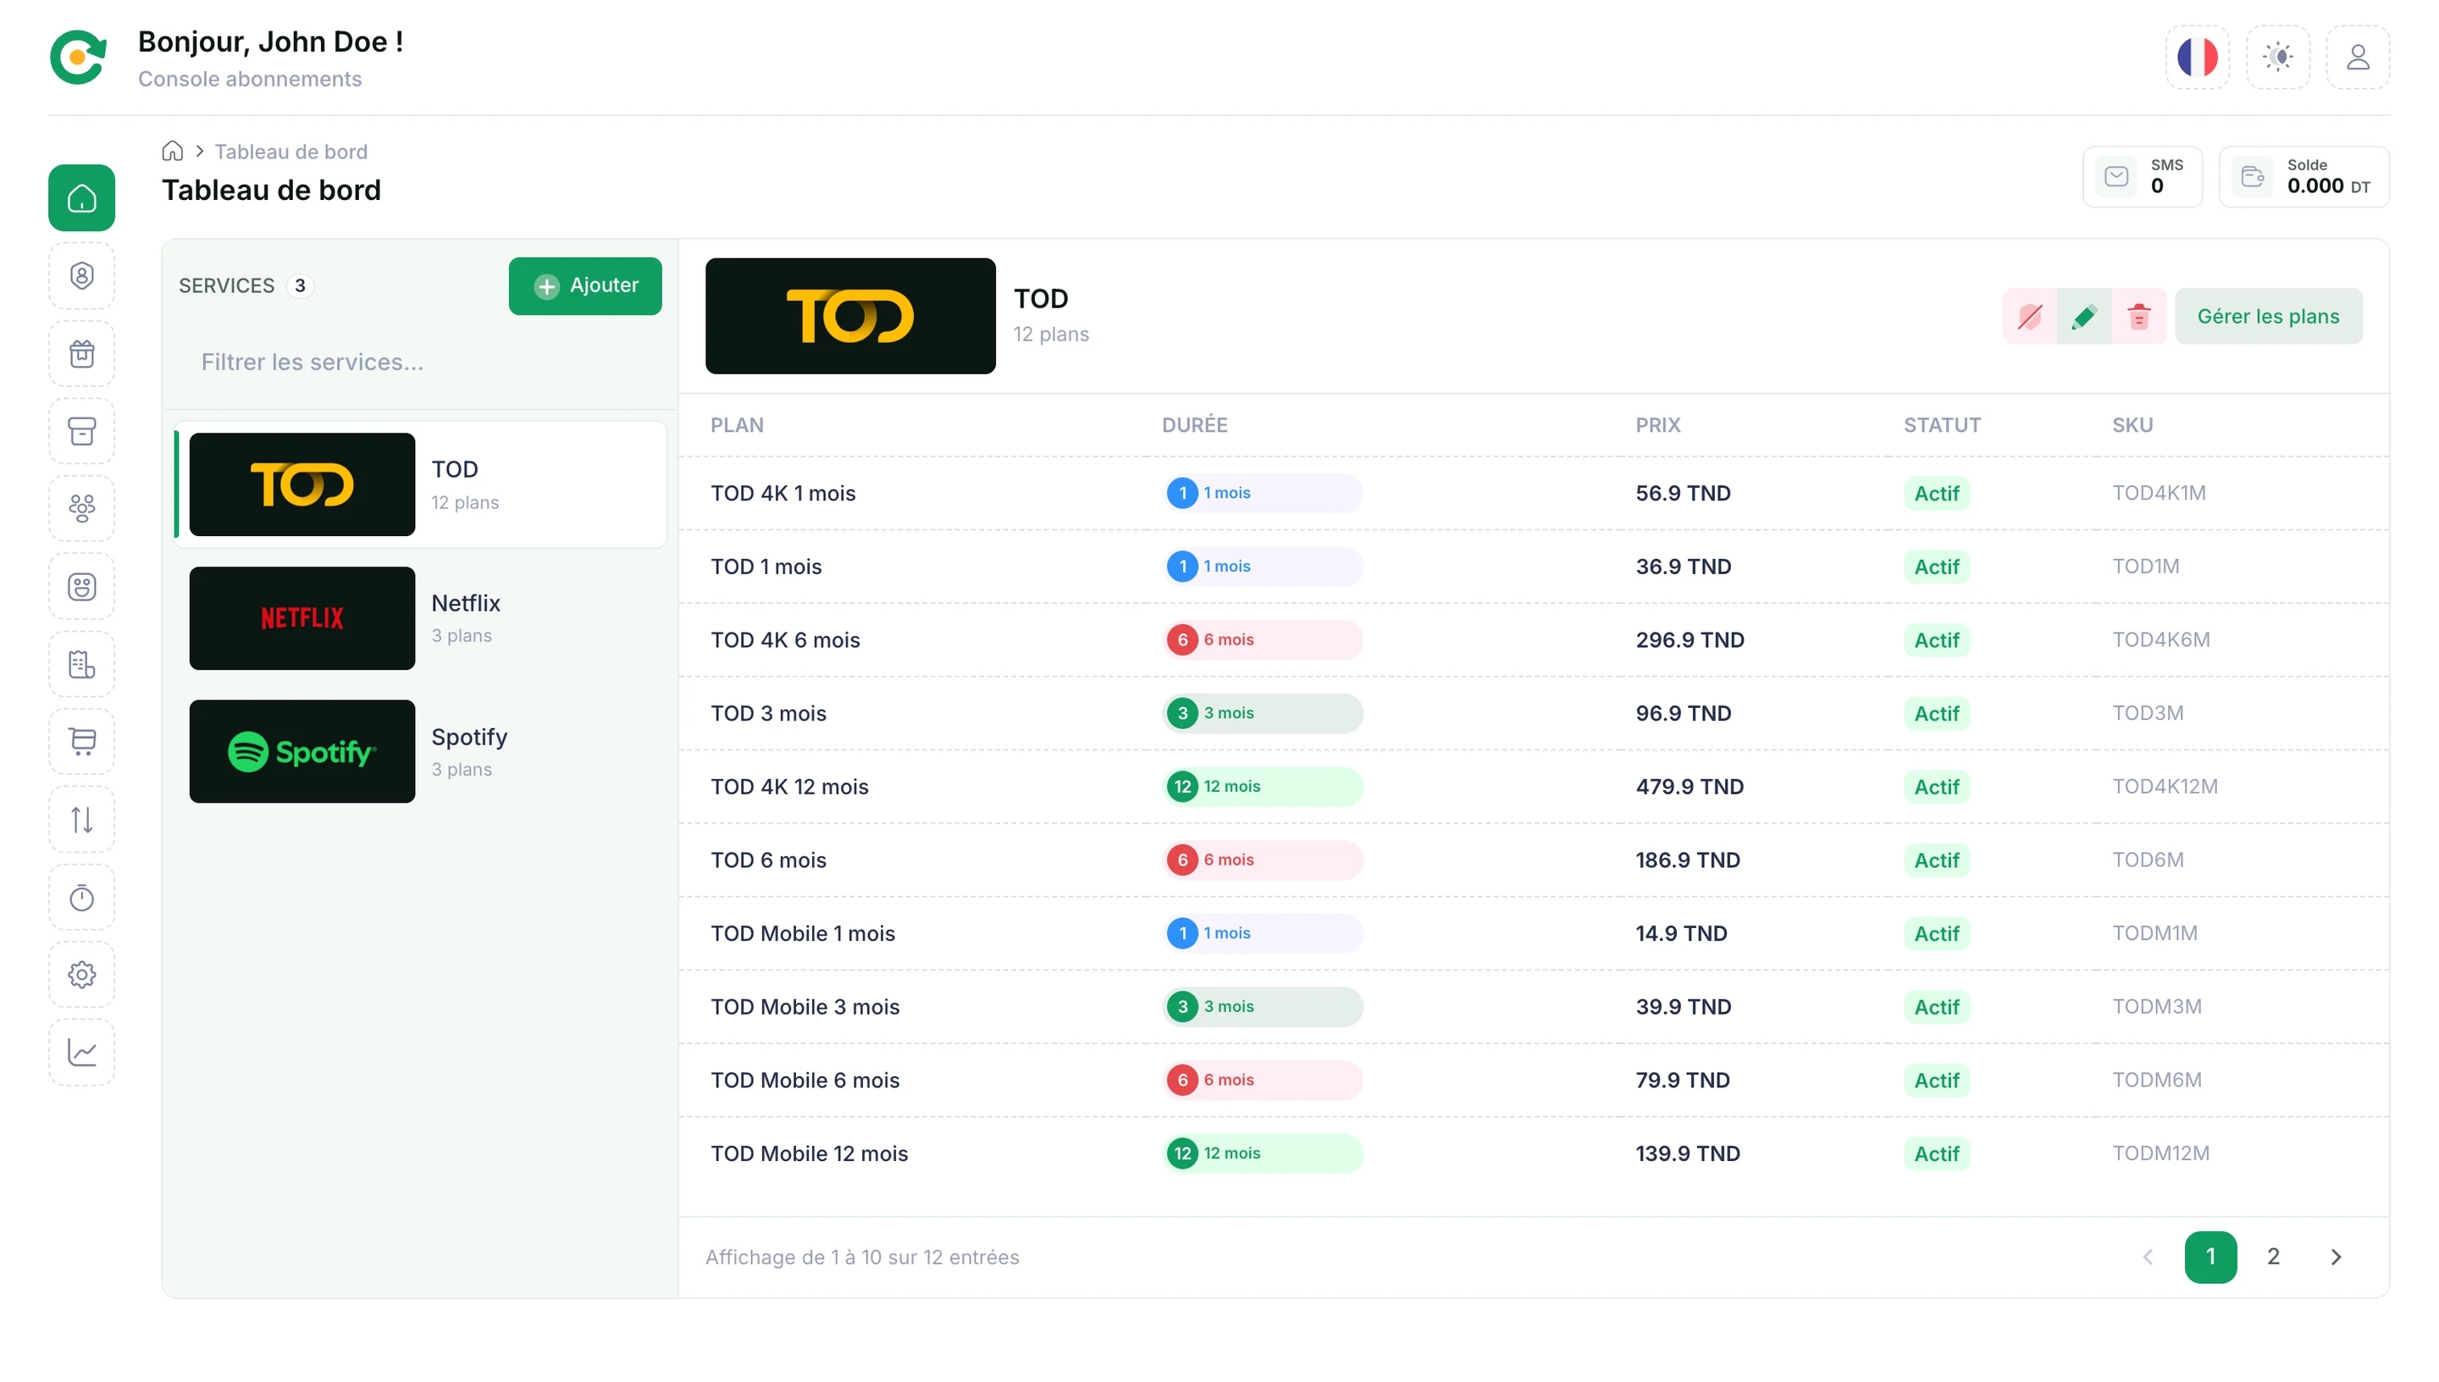This screenshot has height=1382, width=2439.
Task: Open the user profile icon
Action: 2357,57
